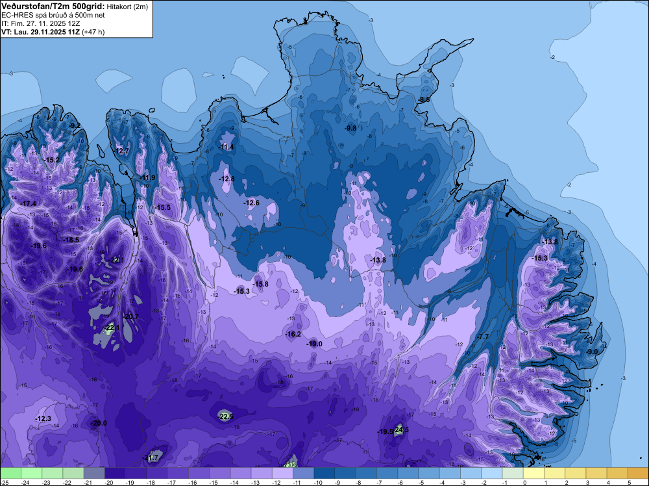This screenshot has width=649, height=486.
Task: Select the light blue -2 legend swatch
Action: (x=492, y=473)
